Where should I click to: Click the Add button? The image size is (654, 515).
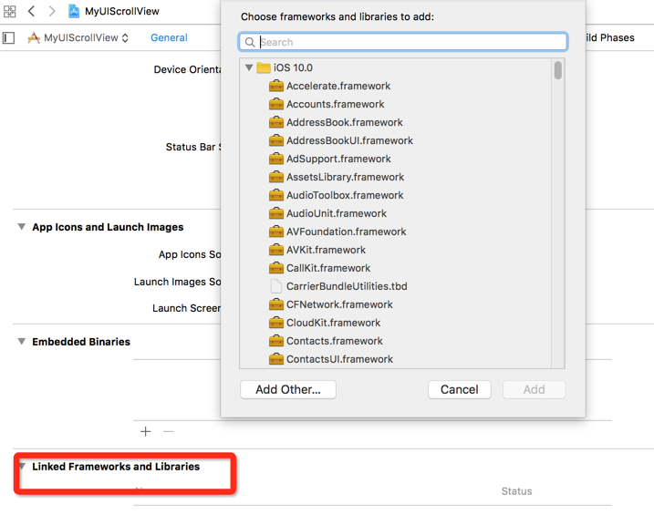535,389
